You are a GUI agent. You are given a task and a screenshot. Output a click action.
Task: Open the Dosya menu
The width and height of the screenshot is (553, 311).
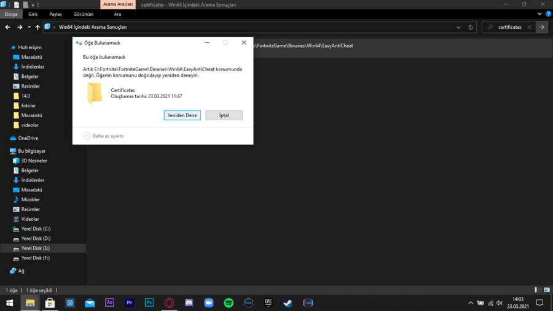click(x=11, y=14)
